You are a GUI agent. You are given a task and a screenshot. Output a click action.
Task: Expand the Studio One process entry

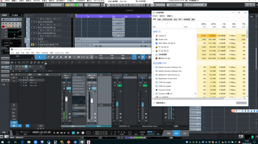point(154,40)
